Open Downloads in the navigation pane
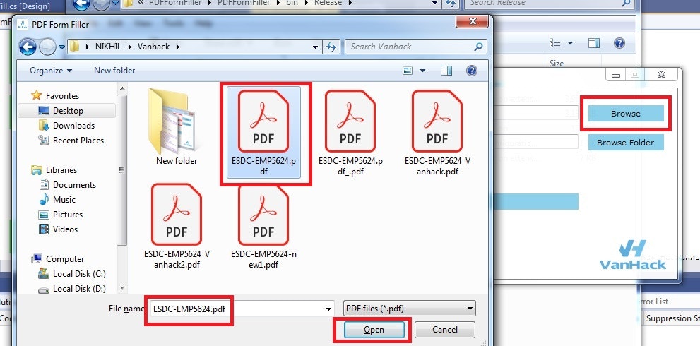Screen dimensions: 700x346 click(73, 126)
